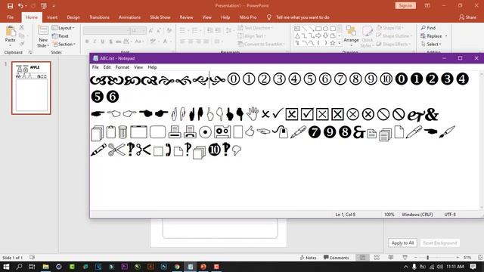Open the Layout dropdown
484x272 pixels.
pyautogui.click(x=64, y=28)
